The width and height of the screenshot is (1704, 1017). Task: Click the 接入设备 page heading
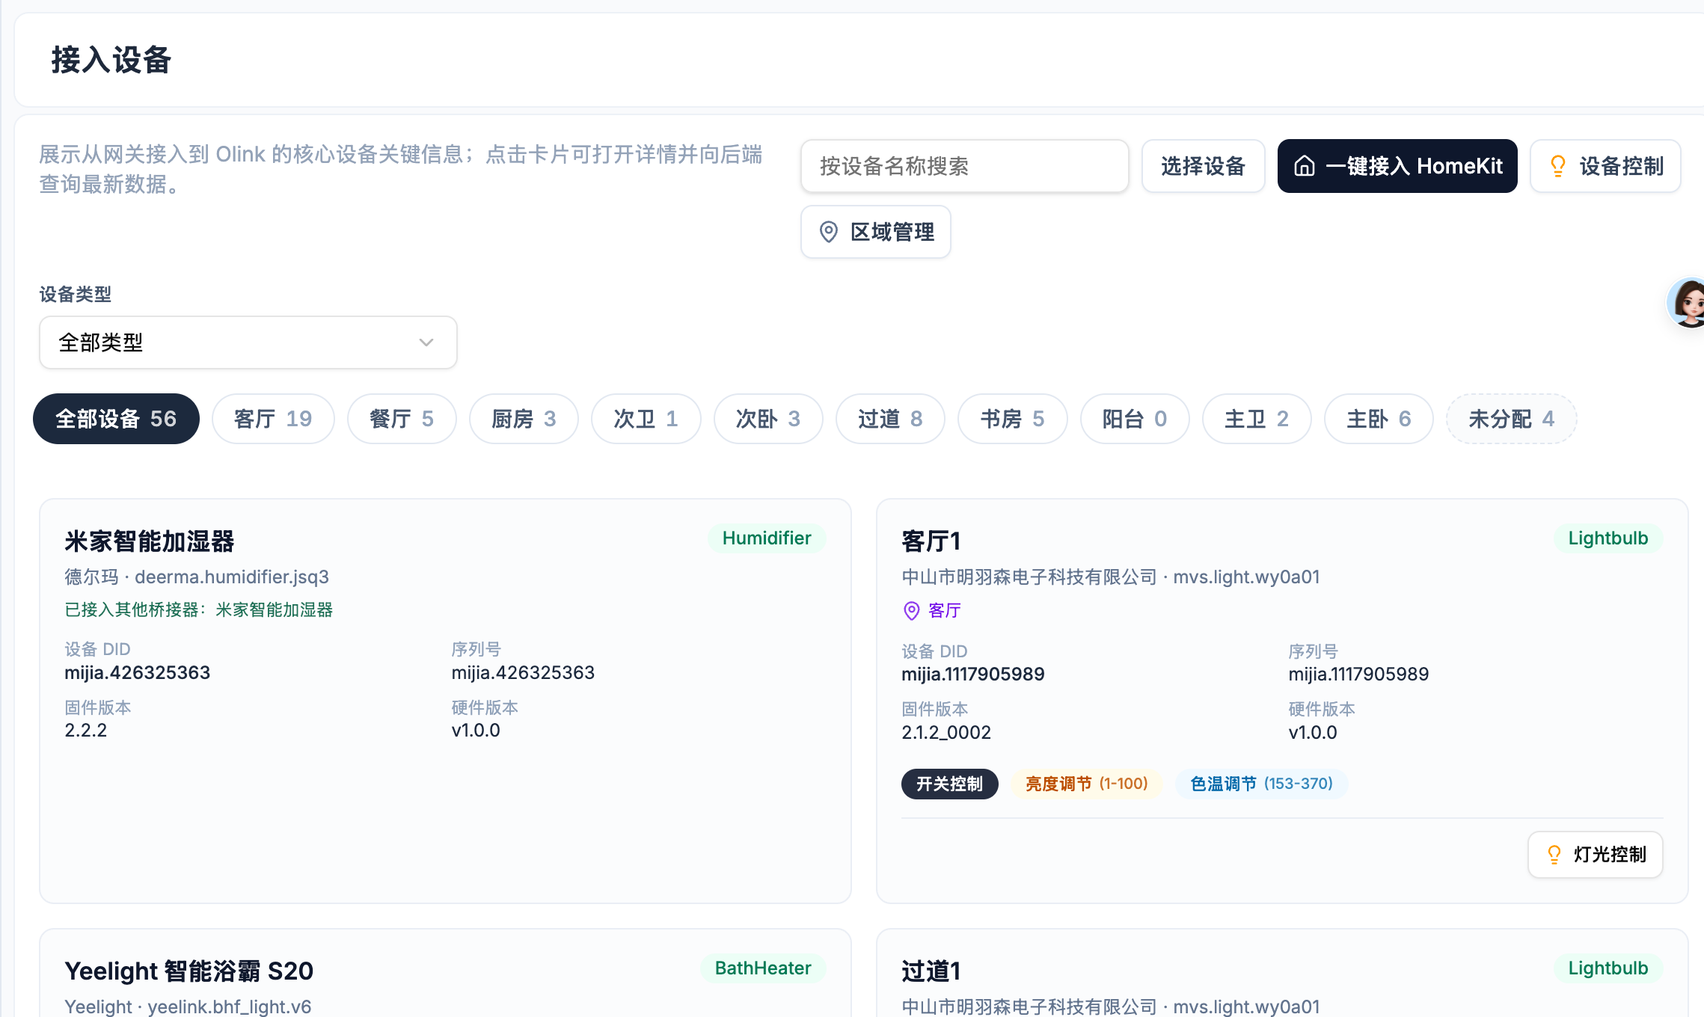pos(111,60)
